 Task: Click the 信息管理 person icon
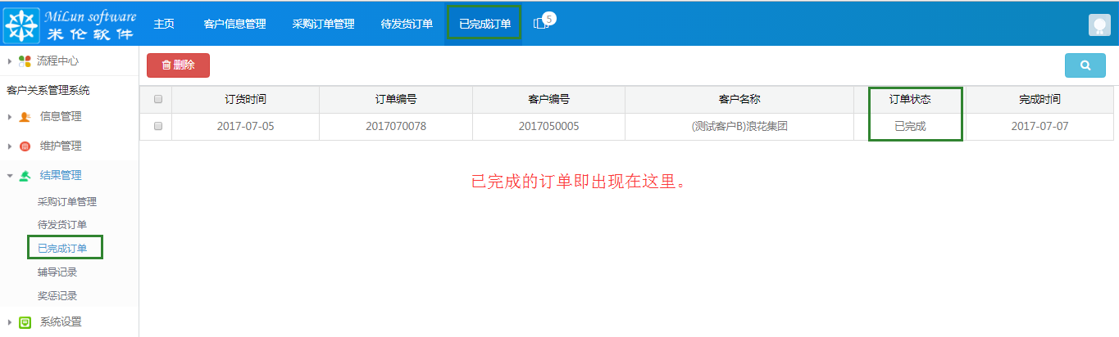[x=25, y=117]
